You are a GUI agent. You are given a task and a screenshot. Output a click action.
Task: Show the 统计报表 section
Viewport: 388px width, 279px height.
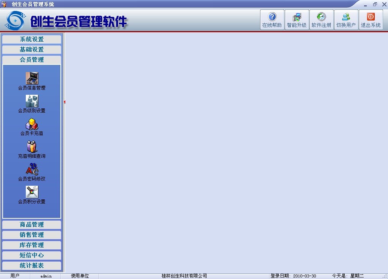click(32, 265)
